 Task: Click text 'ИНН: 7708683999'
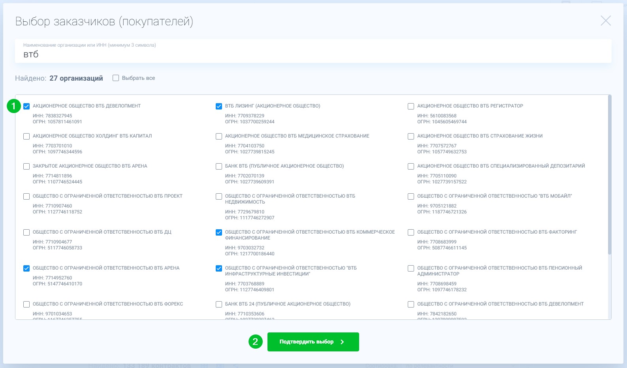[437, 242]
